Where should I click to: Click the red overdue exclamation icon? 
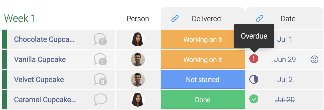[x=254, y=59]
